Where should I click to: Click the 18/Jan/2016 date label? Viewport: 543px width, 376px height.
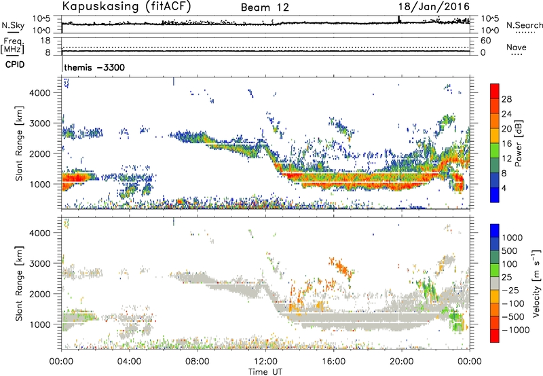click(x=434, y=7)
